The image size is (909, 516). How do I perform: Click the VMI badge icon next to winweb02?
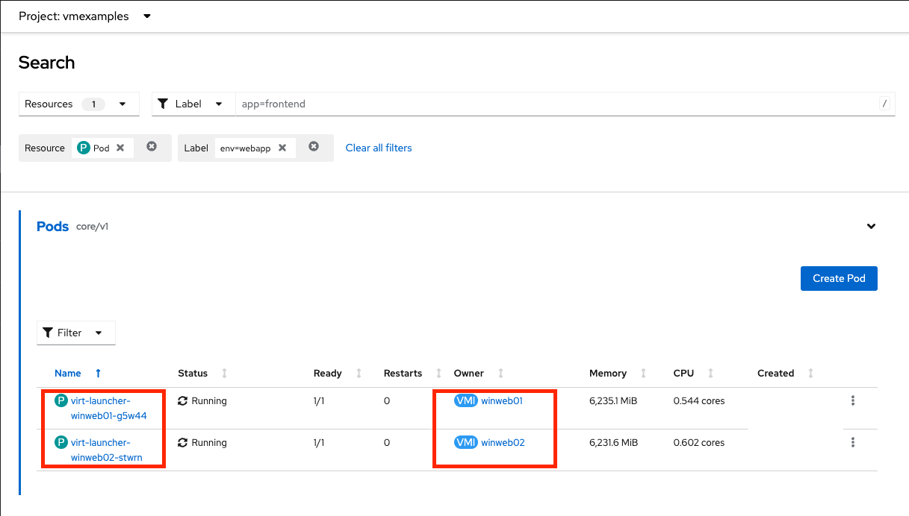(x=465, y=442)
